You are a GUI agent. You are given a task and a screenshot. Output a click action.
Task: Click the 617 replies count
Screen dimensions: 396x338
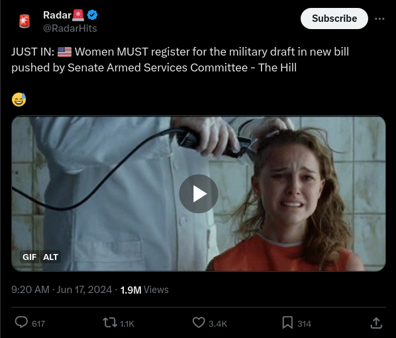click(38, 323)
